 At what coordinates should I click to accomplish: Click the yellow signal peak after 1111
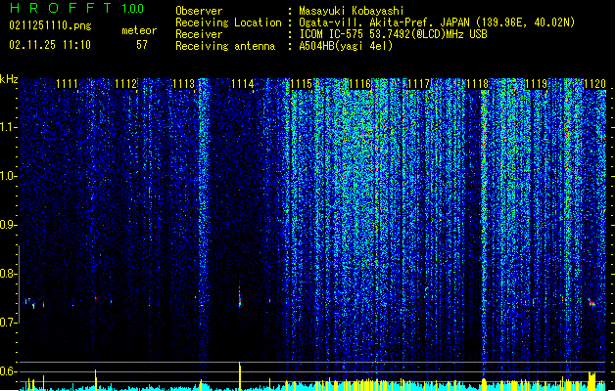point(95,379)
